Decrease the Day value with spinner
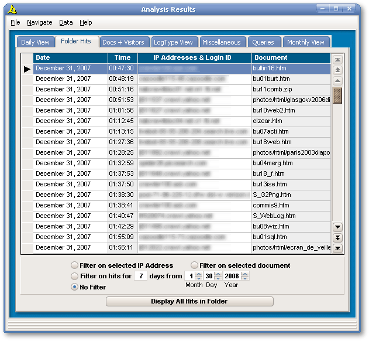The height and width of the screenshot is (341, 369). click(x=218, y=278)
